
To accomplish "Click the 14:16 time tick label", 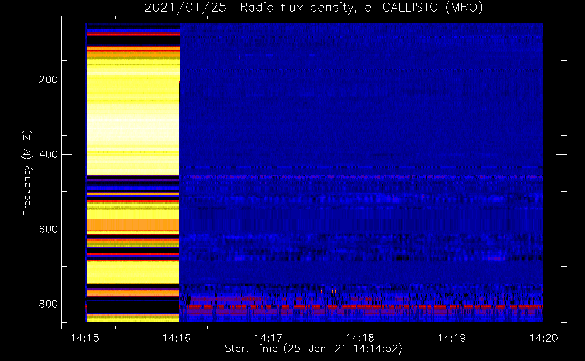I will pos(177,338).
